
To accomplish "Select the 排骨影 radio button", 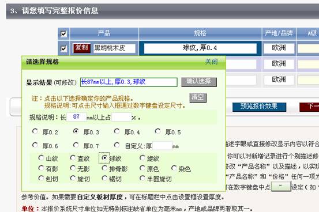I will coord(104,168).
